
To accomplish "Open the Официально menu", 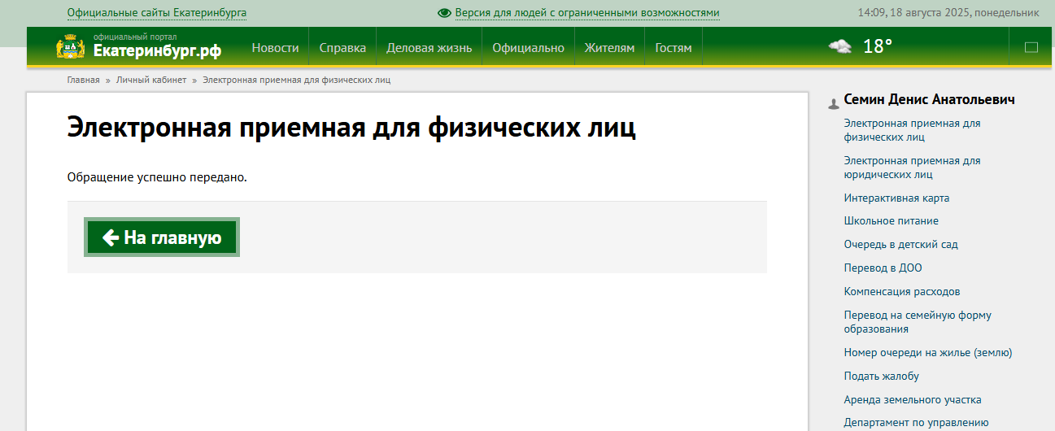I will point(528,47).
